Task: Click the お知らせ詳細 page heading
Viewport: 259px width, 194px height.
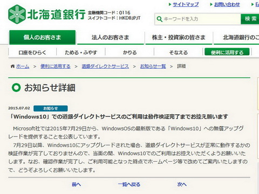Action: coord(50,88)
